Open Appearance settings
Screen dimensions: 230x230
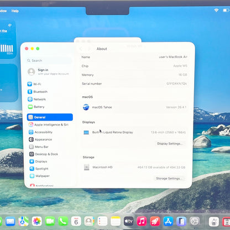coord(40,139)
